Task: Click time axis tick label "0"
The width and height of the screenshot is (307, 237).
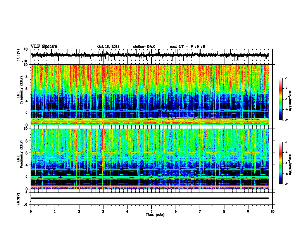Action: 31,211
